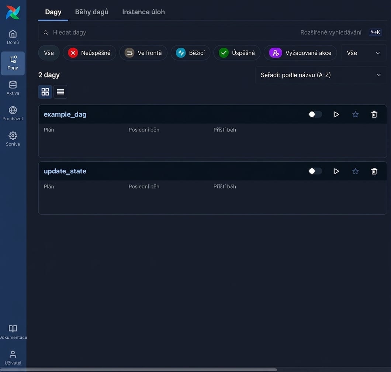This screenshot has height=372, width=391.
Task: Click Plán label in update_state card
Action: (49, 187)
